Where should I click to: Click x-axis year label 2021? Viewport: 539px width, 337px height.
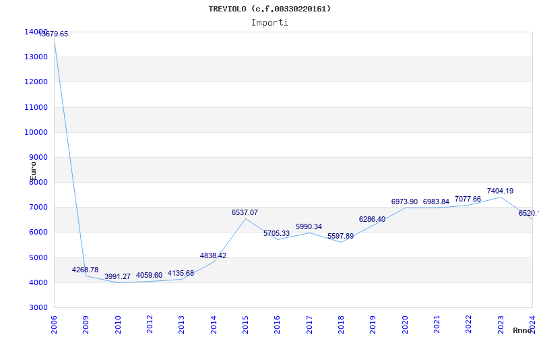coord(437,324)
